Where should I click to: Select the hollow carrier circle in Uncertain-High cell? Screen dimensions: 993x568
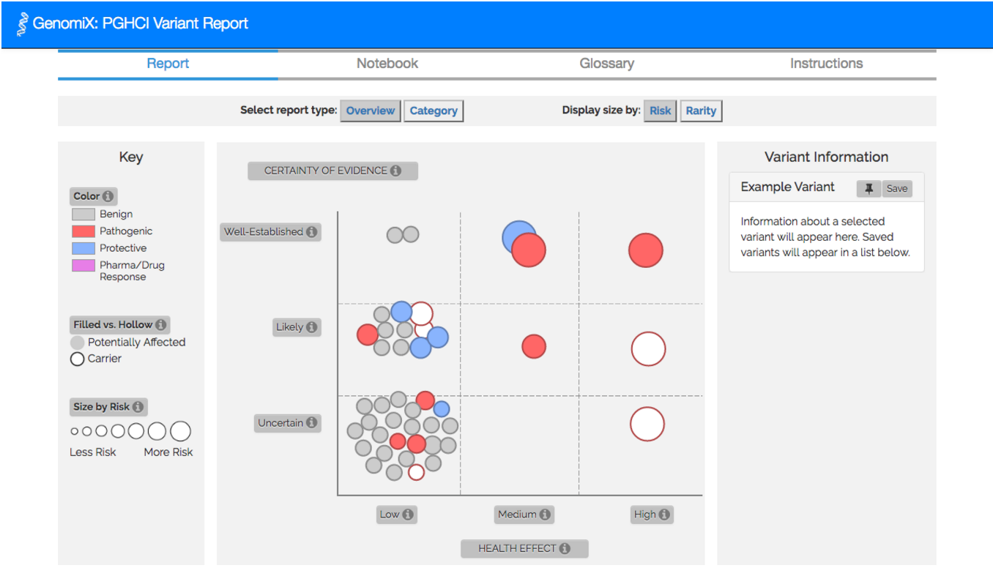[x=647, y=425]
